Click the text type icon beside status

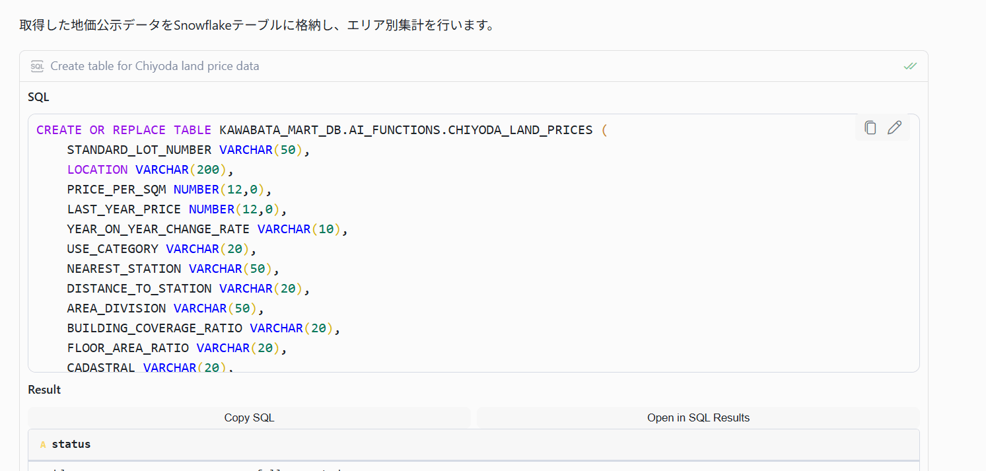[43, 445]
